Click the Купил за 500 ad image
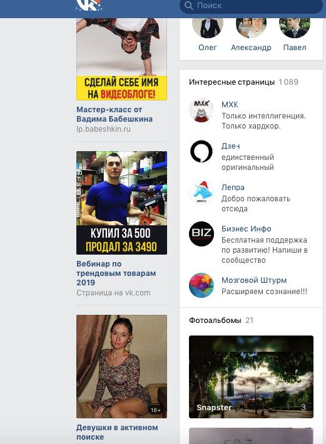The width and height of the screenshot is (326, 444). pyautogui.click(x=121, y=203)
